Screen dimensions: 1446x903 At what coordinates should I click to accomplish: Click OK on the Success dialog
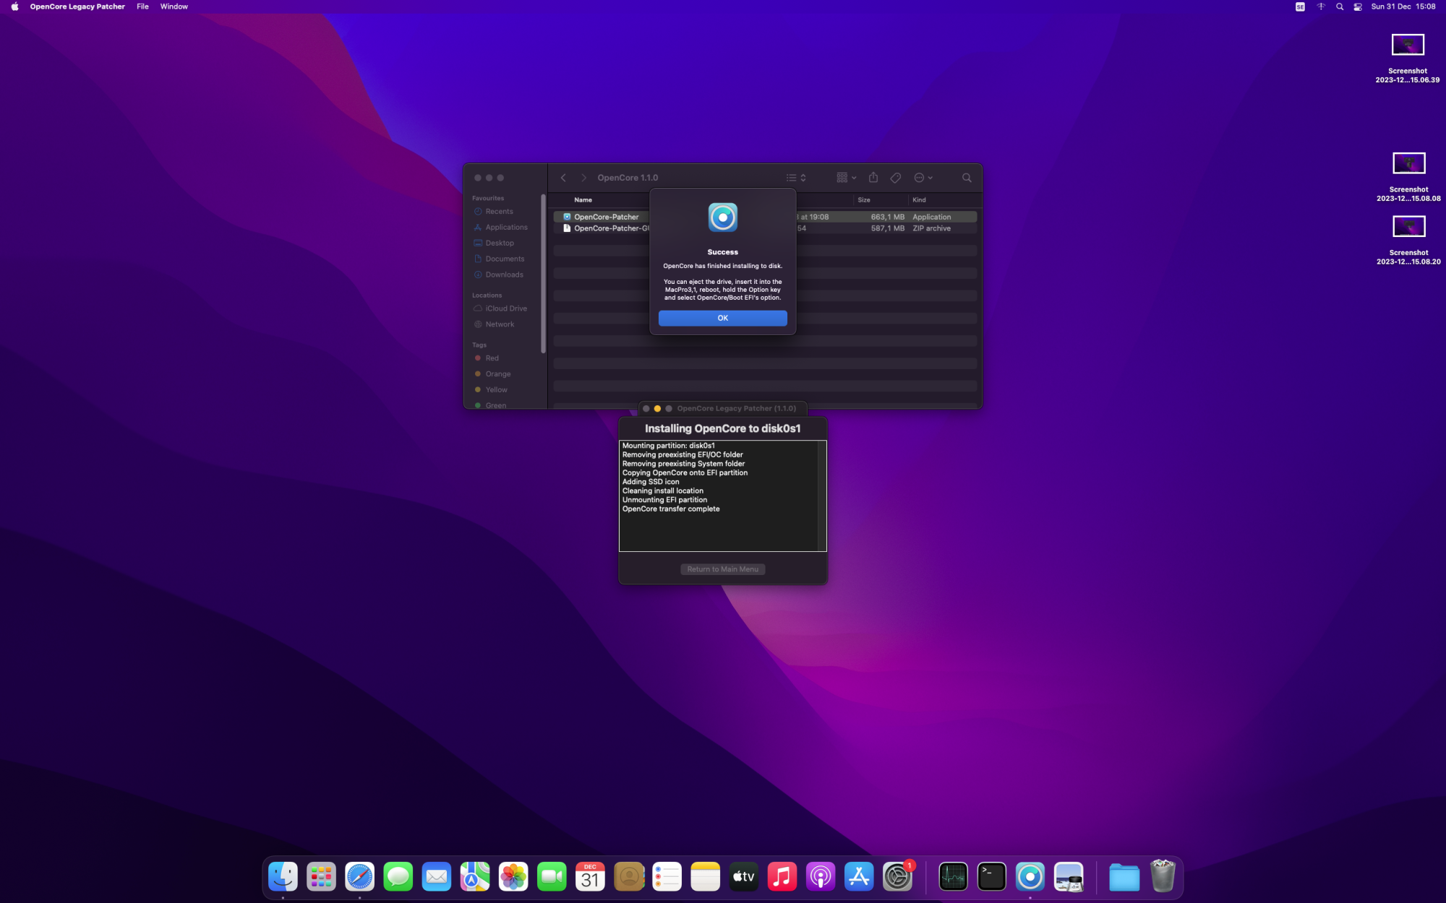722,318
